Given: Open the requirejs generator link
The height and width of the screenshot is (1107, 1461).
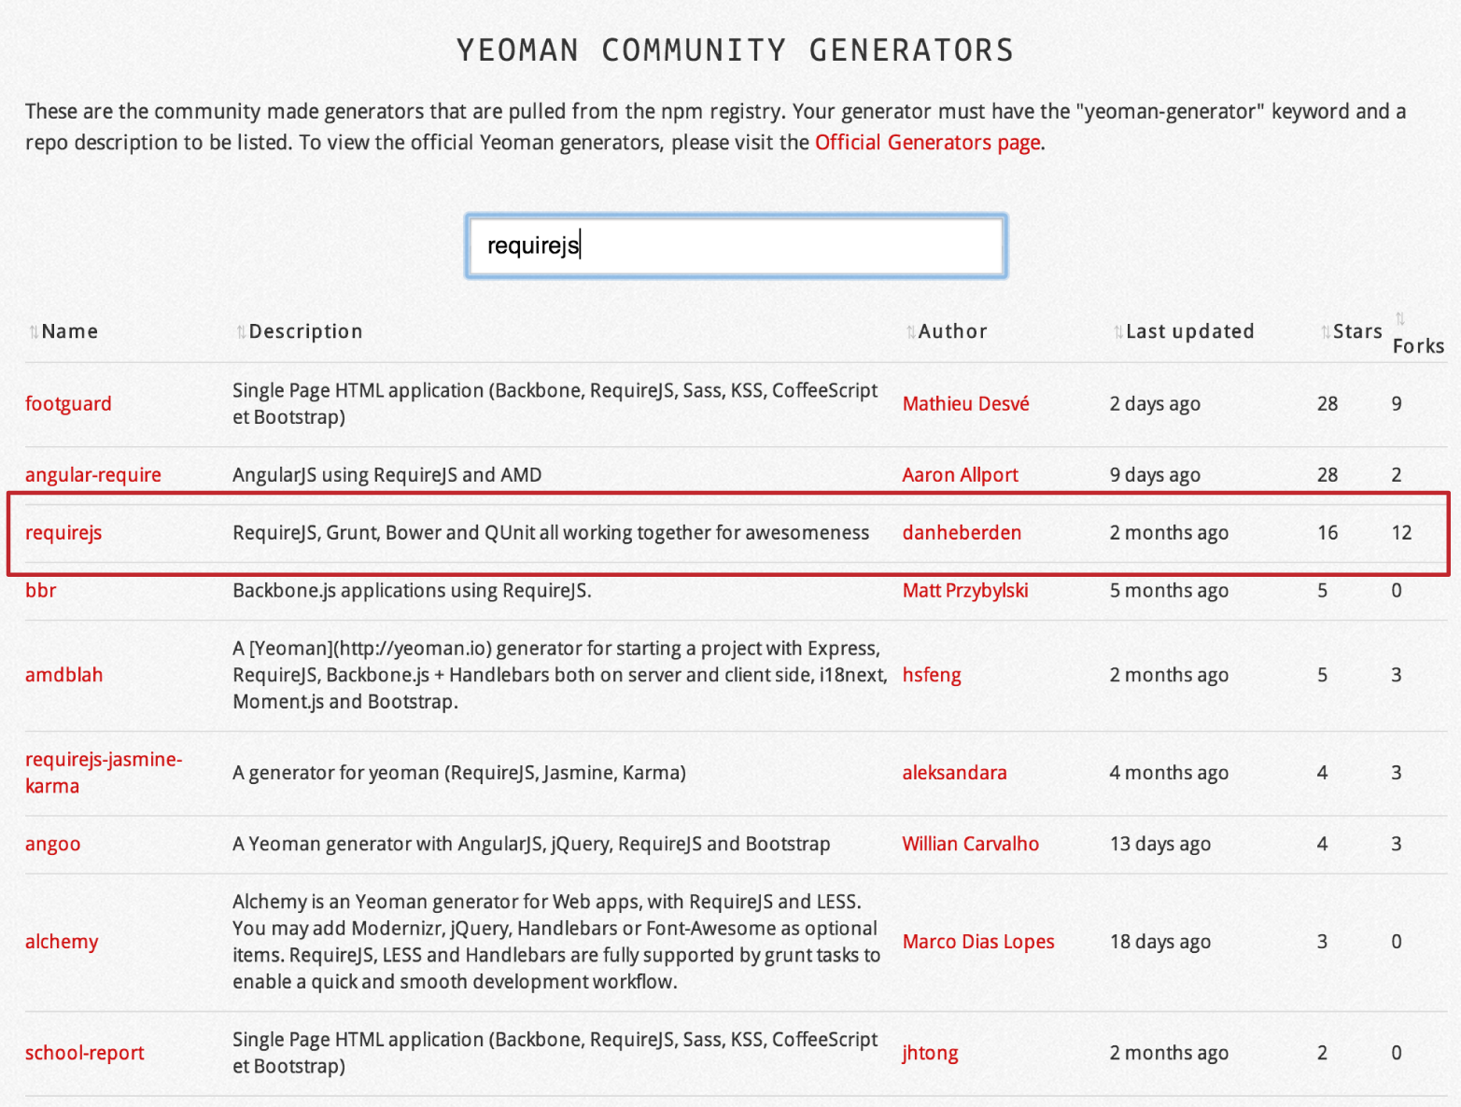Looking at the screenshot, I should pos(63,533).
